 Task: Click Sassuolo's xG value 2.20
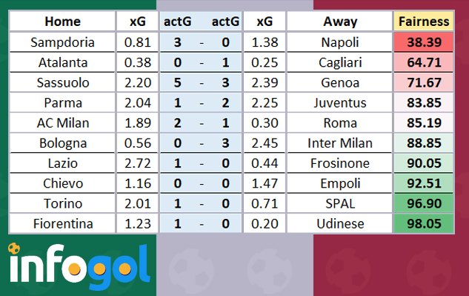138,82
